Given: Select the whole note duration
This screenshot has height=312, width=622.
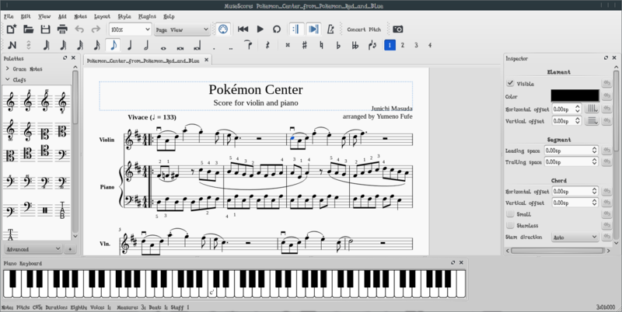Looking at the screenshot, I should coord(163,47).
